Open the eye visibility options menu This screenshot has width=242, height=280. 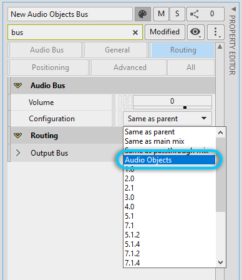point(196,32)
